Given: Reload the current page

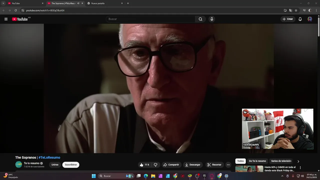Looking at the screenshot, I should [x=15, y=10].
